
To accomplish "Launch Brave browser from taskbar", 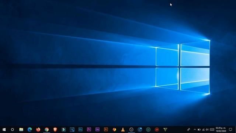I will [x=55, y=130].
